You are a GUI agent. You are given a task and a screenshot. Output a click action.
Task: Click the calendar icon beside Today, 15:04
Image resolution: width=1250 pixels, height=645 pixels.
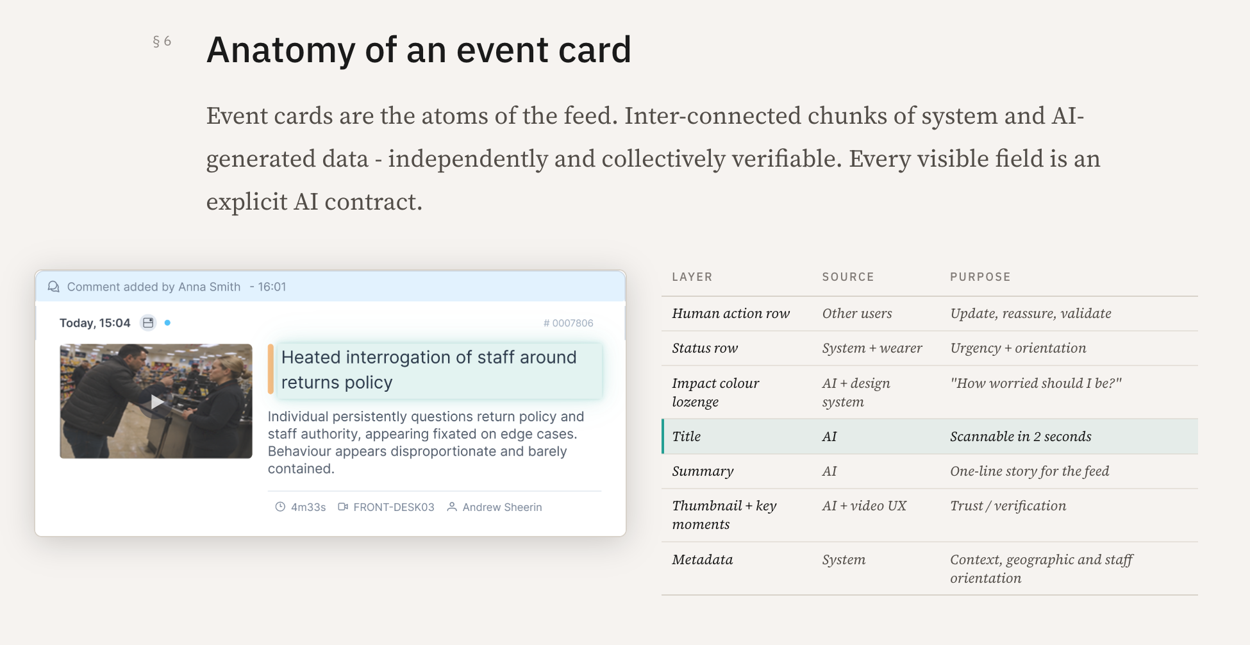pos(148,322)
